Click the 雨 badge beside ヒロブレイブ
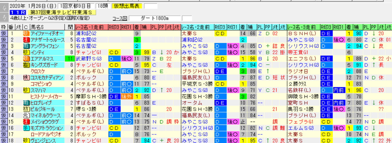The image size is (392, 143). point(26,102)
